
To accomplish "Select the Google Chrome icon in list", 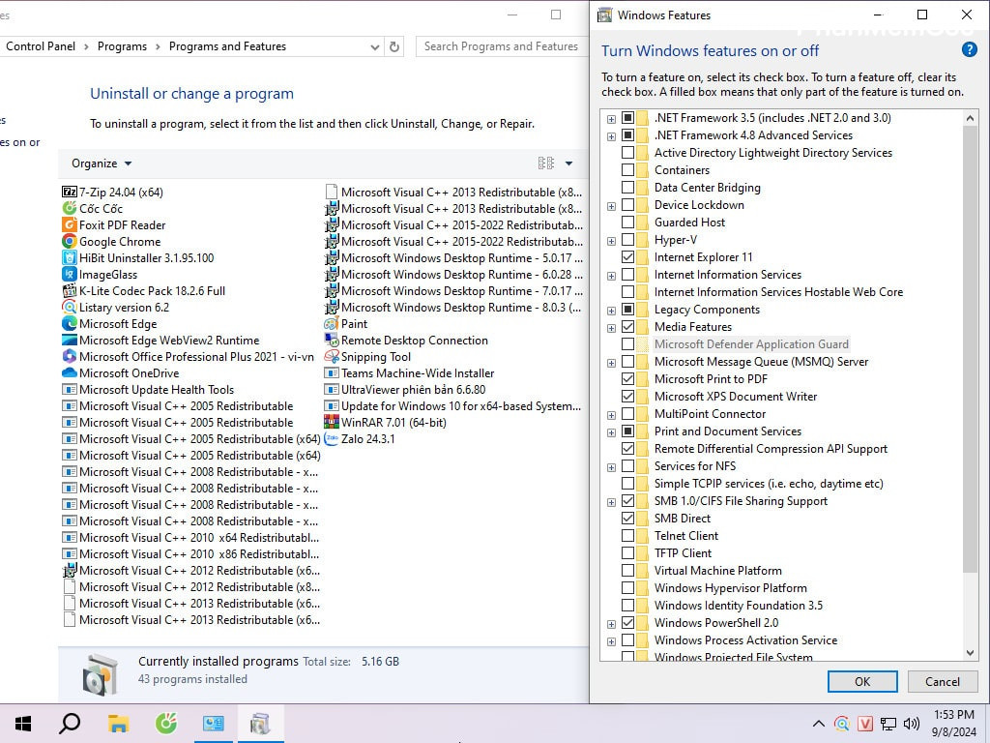I will coord(70,242).
